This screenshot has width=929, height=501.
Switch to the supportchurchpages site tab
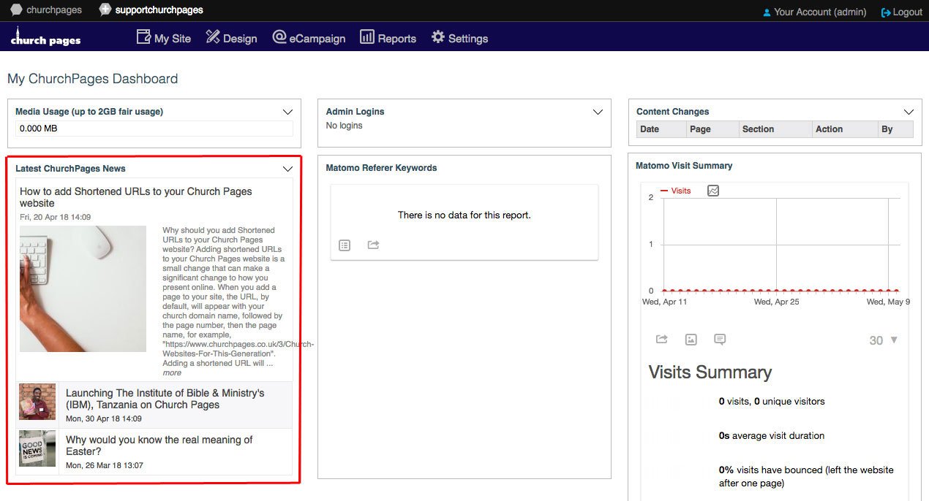(x=151, y=10)
